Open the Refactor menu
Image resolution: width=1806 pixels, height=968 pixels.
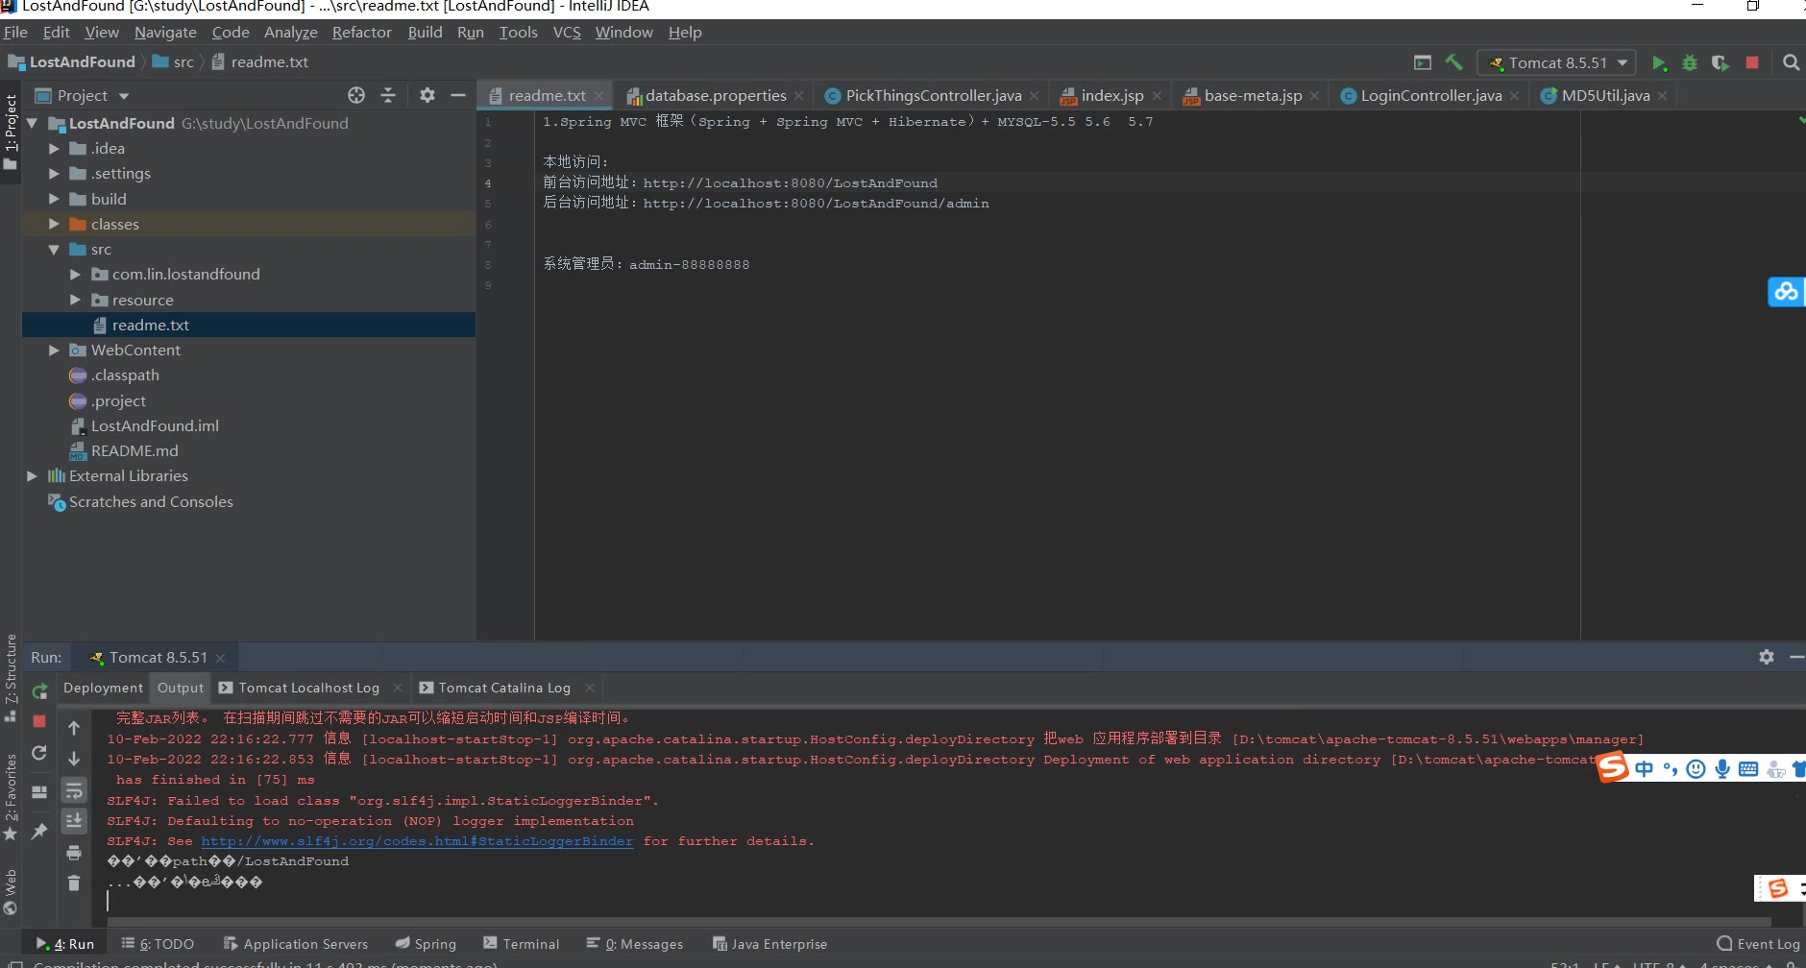(361, 32)
